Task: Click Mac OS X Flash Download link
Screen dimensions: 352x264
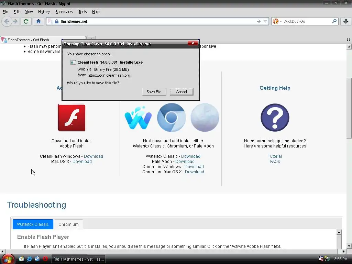Action: [82, 162]
